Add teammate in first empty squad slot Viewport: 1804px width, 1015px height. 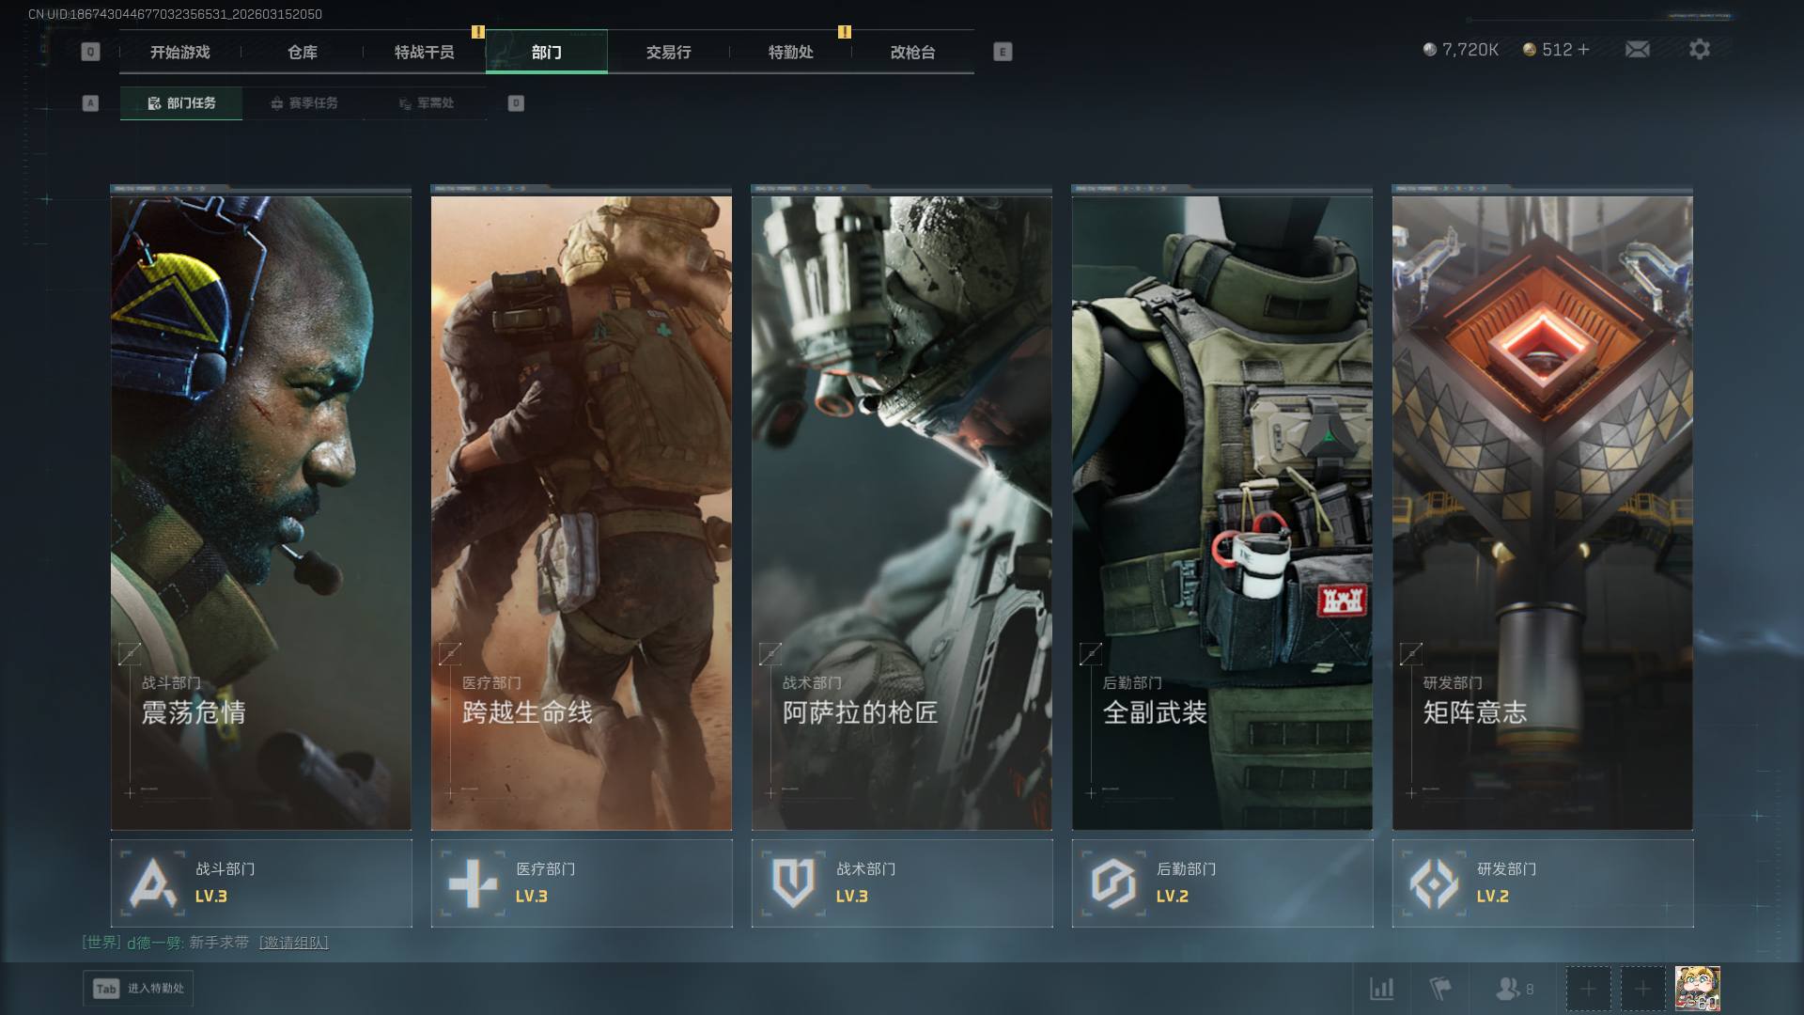1588,989
